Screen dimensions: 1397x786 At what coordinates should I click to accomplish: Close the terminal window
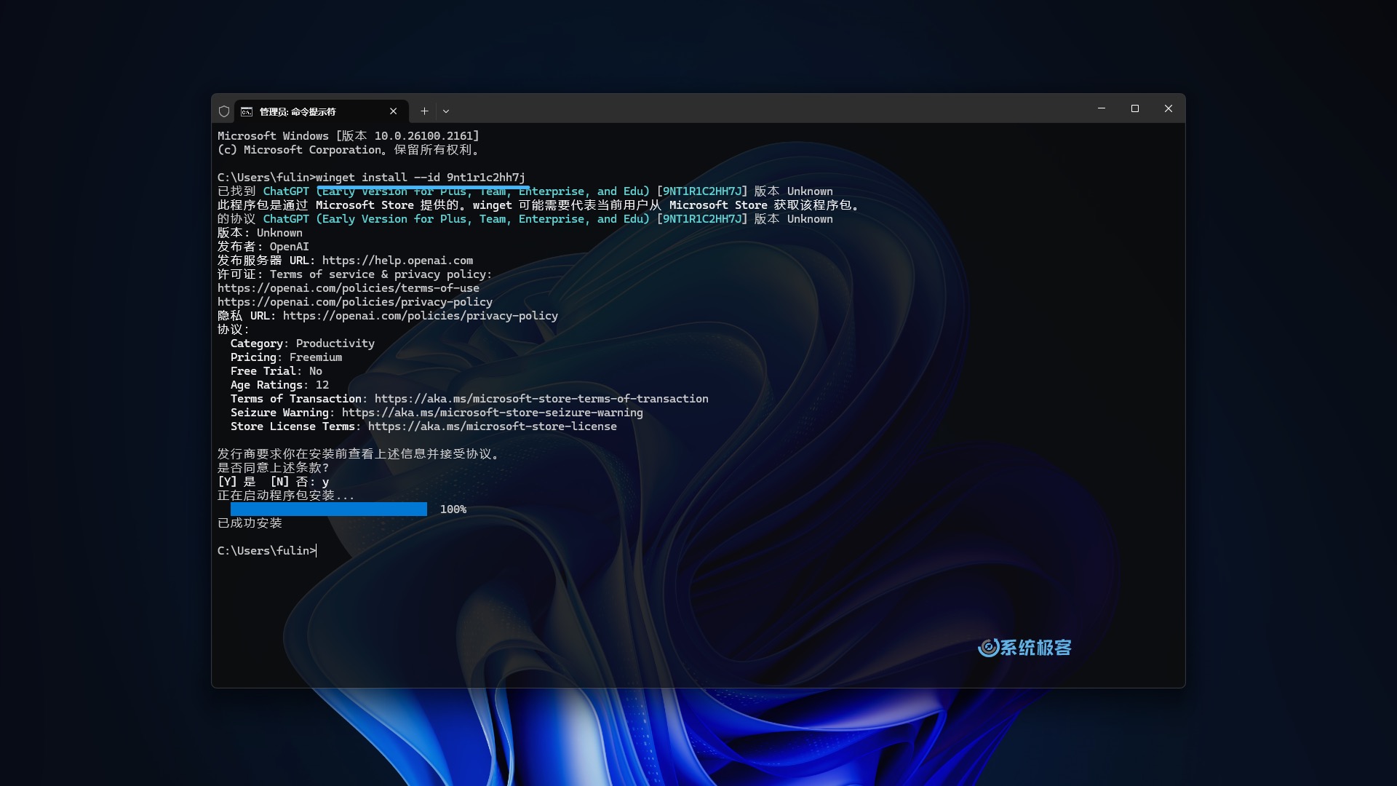coord(1169,108)
